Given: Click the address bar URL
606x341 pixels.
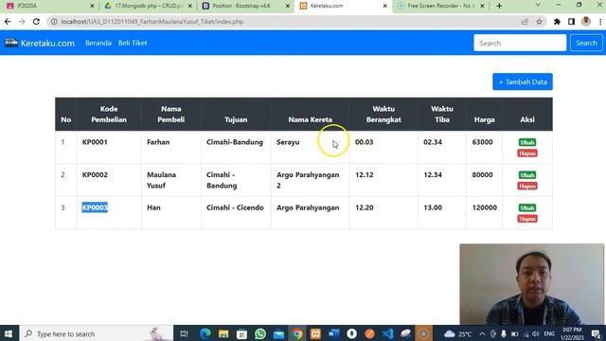Looking at the screenshot, I should click(152, 22).
